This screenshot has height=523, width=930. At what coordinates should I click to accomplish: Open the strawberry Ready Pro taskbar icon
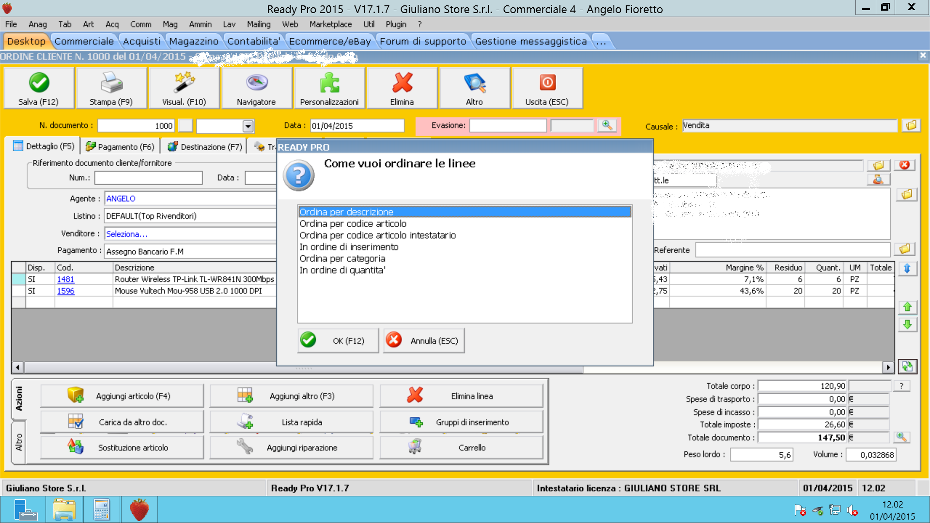click(139, 510)
